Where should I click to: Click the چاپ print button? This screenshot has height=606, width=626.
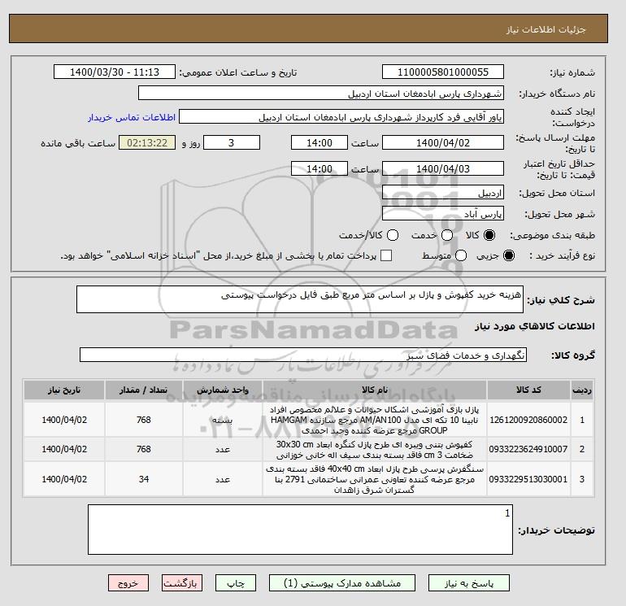click(236, 583)
